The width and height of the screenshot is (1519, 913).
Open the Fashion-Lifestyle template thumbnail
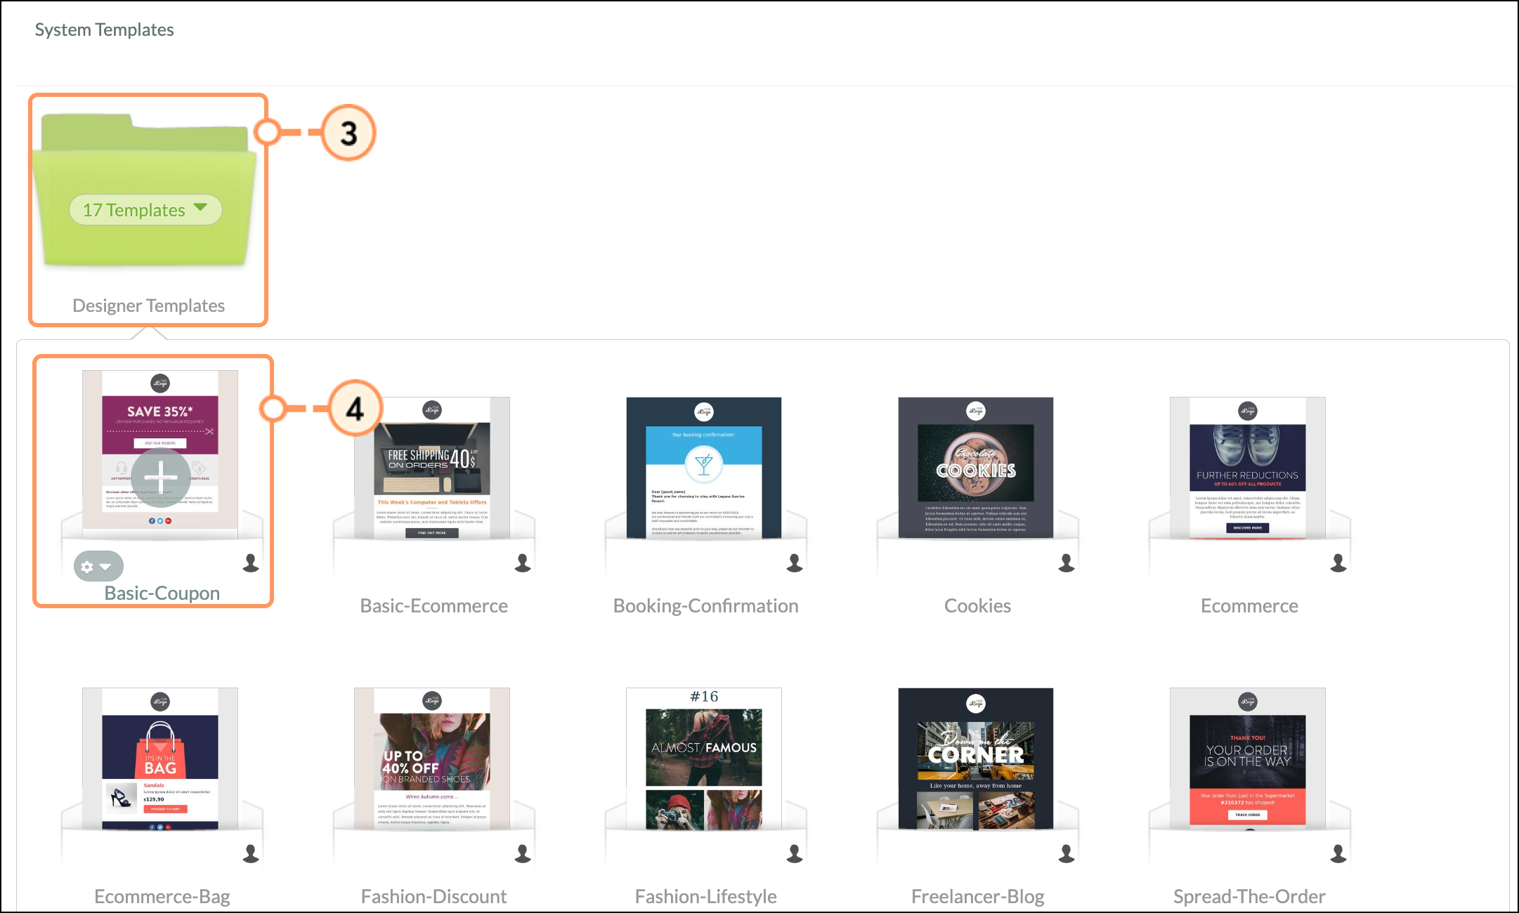click(x=704, y=758)
